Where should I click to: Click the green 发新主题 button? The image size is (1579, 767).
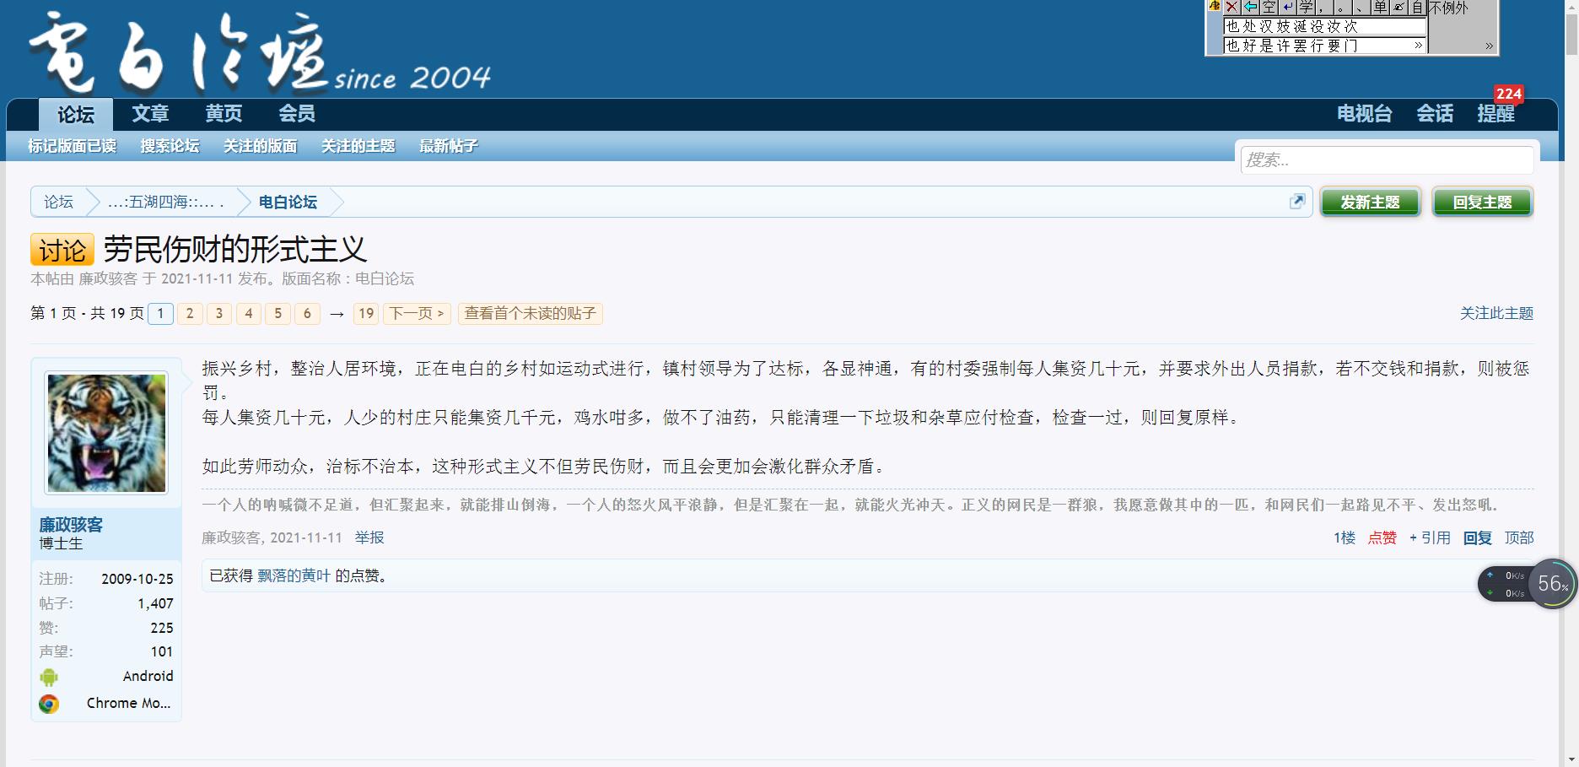pyautogui.click(x=1370, y=203)
